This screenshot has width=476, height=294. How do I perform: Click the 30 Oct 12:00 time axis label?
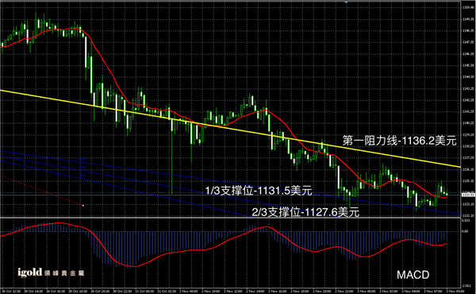tap(11, 292)
